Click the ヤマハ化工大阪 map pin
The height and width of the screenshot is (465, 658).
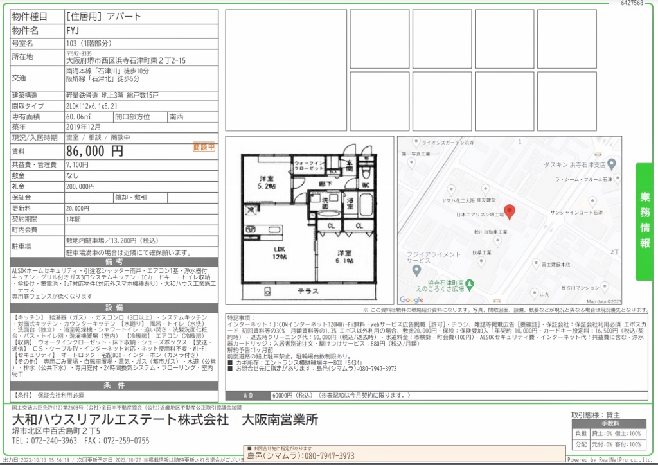(x=451, y=190)
